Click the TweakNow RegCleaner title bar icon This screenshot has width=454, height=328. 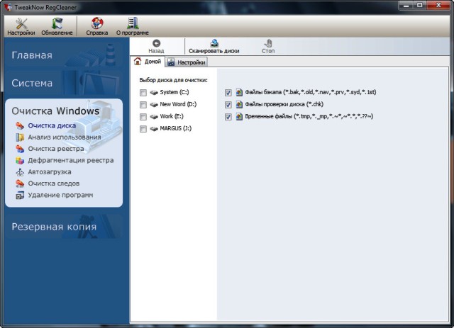(8, 7)
